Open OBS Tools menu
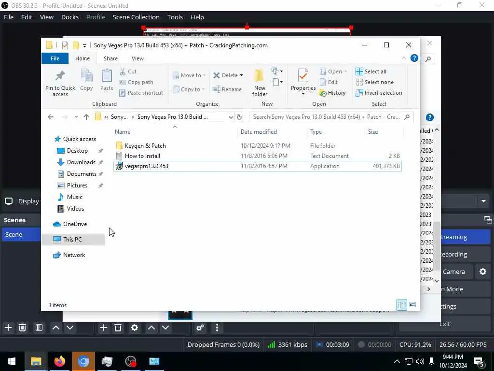The width and height of the screenshot is (494, 371). 175,17
